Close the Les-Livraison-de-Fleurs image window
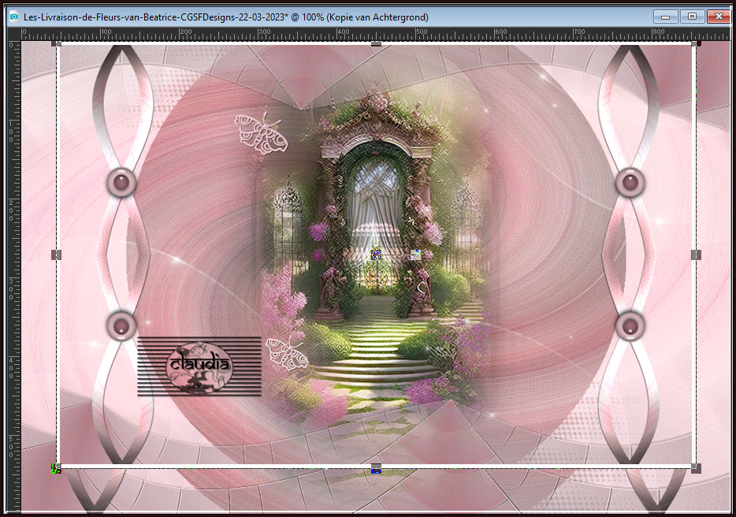The image size is (736, 517). click(719, 17)
